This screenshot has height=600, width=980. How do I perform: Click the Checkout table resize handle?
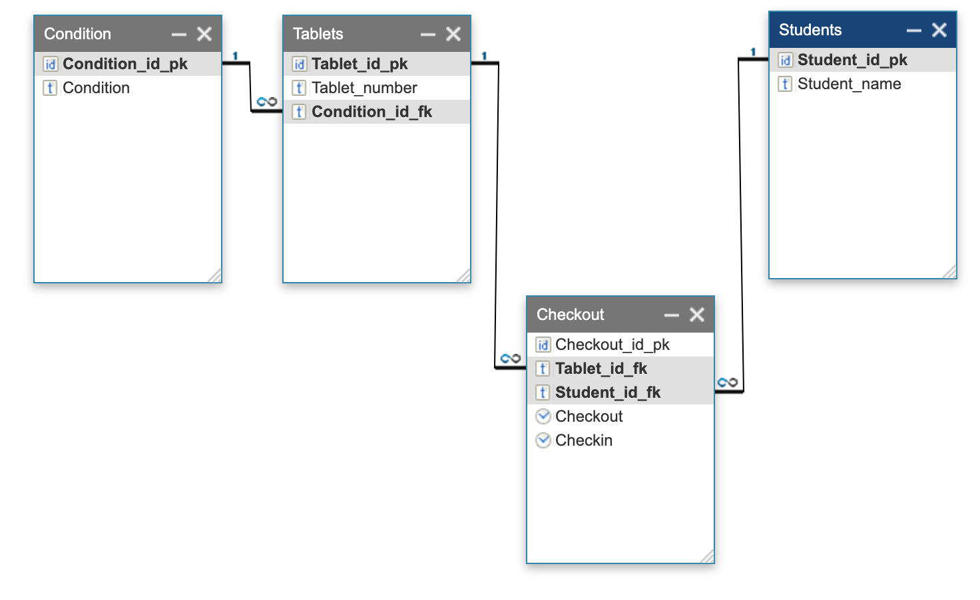(x=707, y=556)
